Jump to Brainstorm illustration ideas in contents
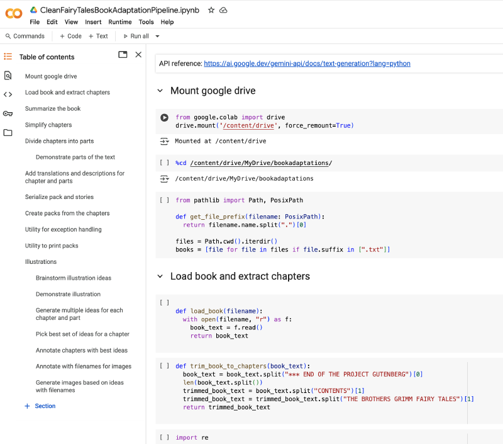Screen dimensions: 503x444 74,278
